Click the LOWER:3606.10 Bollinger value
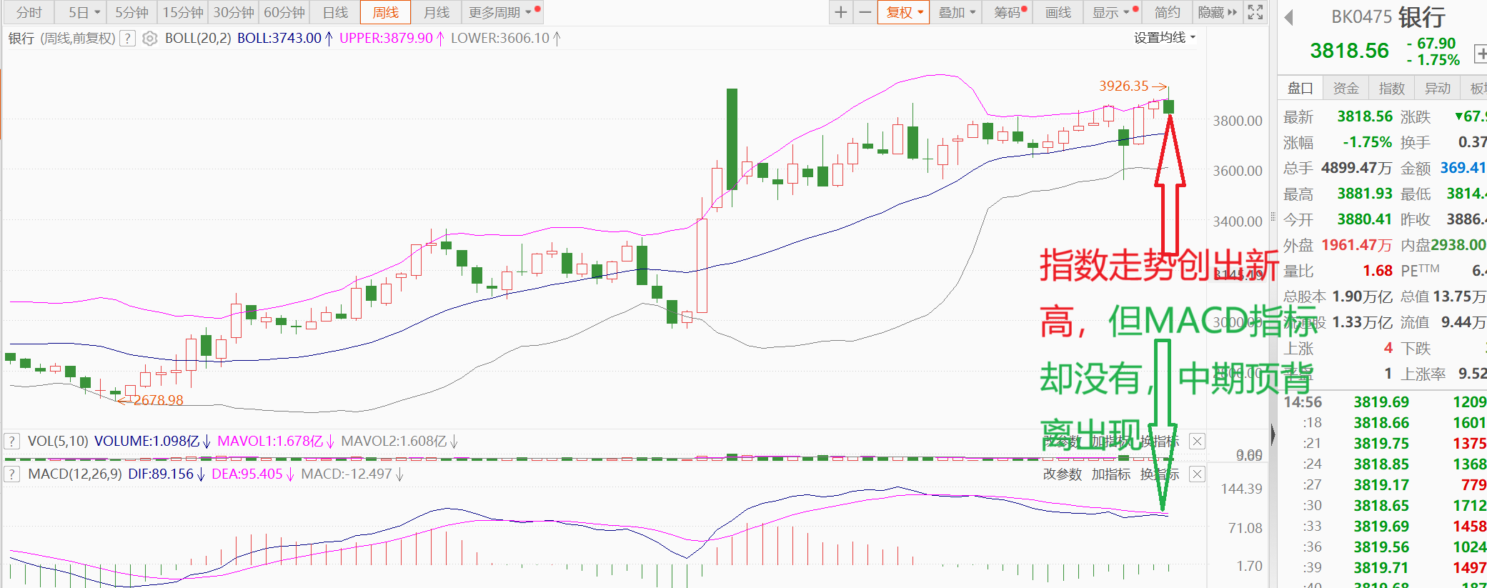 coord(500,39)
